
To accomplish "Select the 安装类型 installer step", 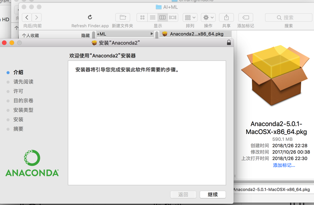I will point(23,110).
